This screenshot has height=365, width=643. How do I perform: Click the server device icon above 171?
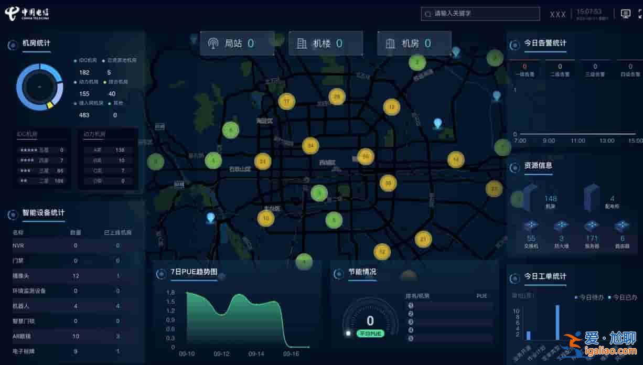pyautogui.click(x=592, y=227)
